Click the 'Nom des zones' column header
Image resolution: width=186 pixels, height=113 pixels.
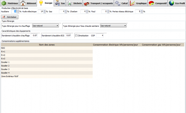click(x=47, y=45)
